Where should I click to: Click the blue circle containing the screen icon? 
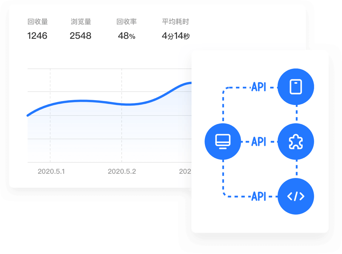(x=223, y=141)
